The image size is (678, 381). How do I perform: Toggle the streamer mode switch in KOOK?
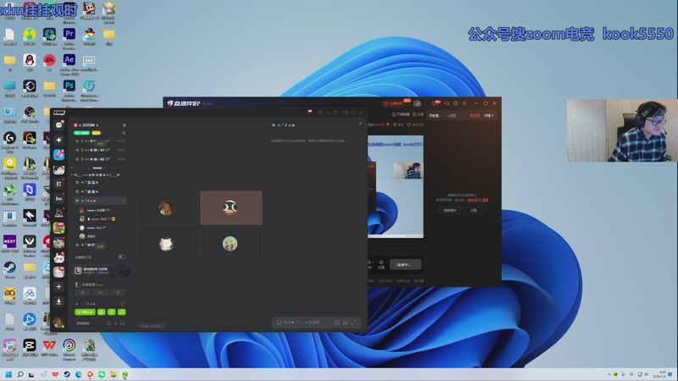point(121,257)
